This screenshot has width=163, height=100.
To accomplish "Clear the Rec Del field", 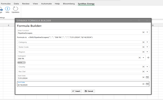I will pyautogui.click(x=143, y=72).
